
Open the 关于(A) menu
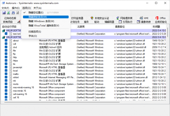point(37,8)
